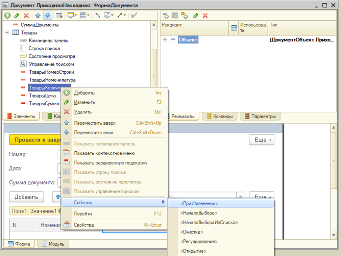This screenshot has height=256, width=341.
Task: Select ТоварыНомерСтроки tree item
Action: [51, 72]
